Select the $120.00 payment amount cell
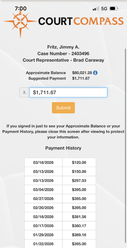 [79, 162]
